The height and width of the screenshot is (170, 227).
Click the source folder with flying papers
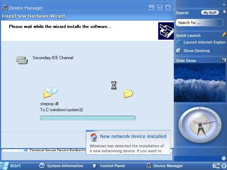[x=50, y=92]
